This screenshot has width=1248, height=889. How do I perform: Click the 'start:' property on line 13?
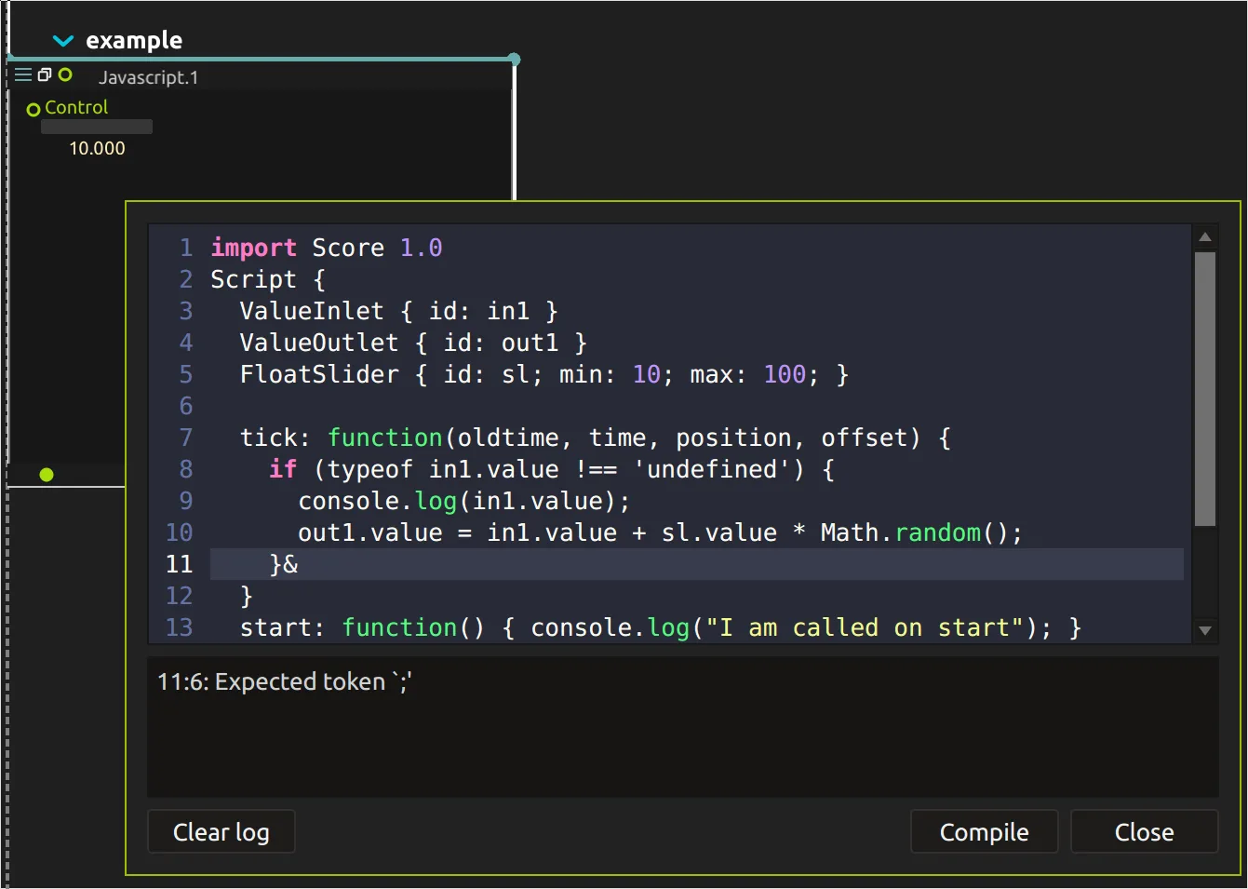[x=283, y=627]
